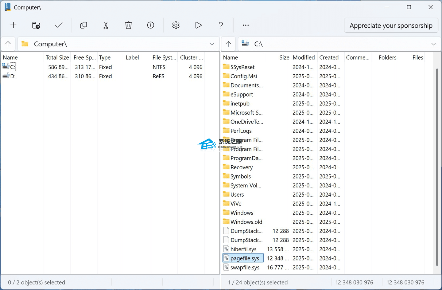Open the three-dots more options menu

point(246,25)
